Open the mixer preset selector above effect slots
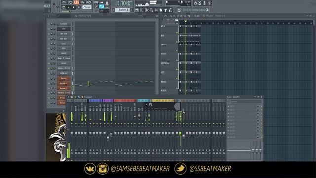 pos(244,102)
